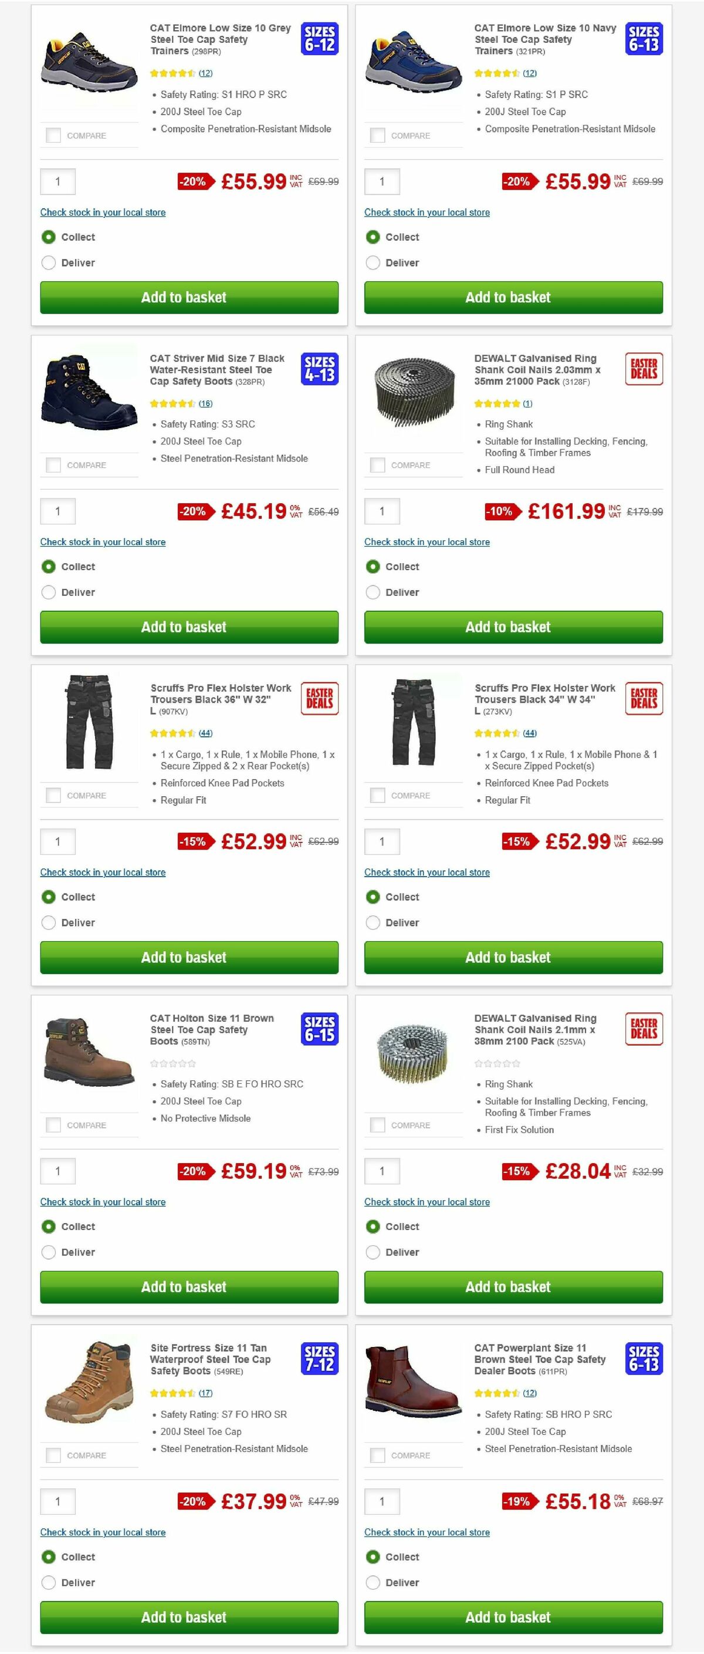
Task: Select Deliver for Site Fortress tan boots
Action: tap(49, 1582)
